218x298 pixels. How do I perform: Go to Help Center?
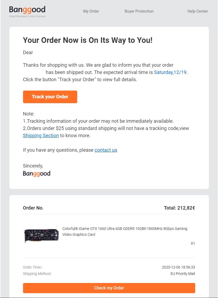(x=197, y=11)
